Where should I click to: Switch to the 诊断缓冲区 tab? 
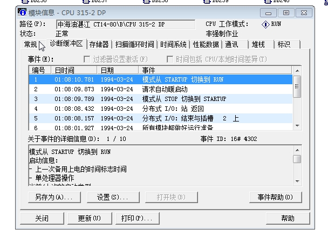pyautogui.click(x=66, y=44)
